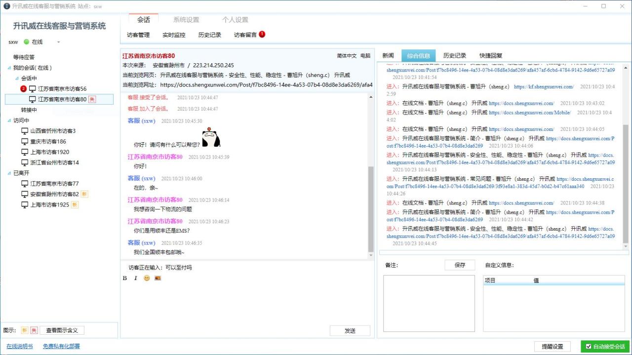Click the Italic (I) formatting icon
632x355 pixels.
point(135,278)
